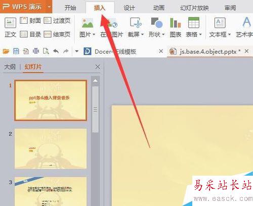Image resolution: width=253 pixels, height=206 pixels.
Task: Close the slide panel
Action: [98, 67]
